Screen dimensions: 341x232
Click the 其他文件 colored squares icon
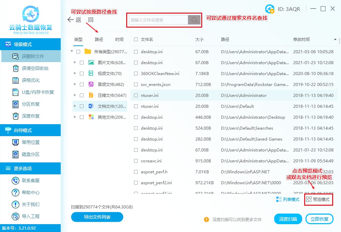tap(91, 117)
